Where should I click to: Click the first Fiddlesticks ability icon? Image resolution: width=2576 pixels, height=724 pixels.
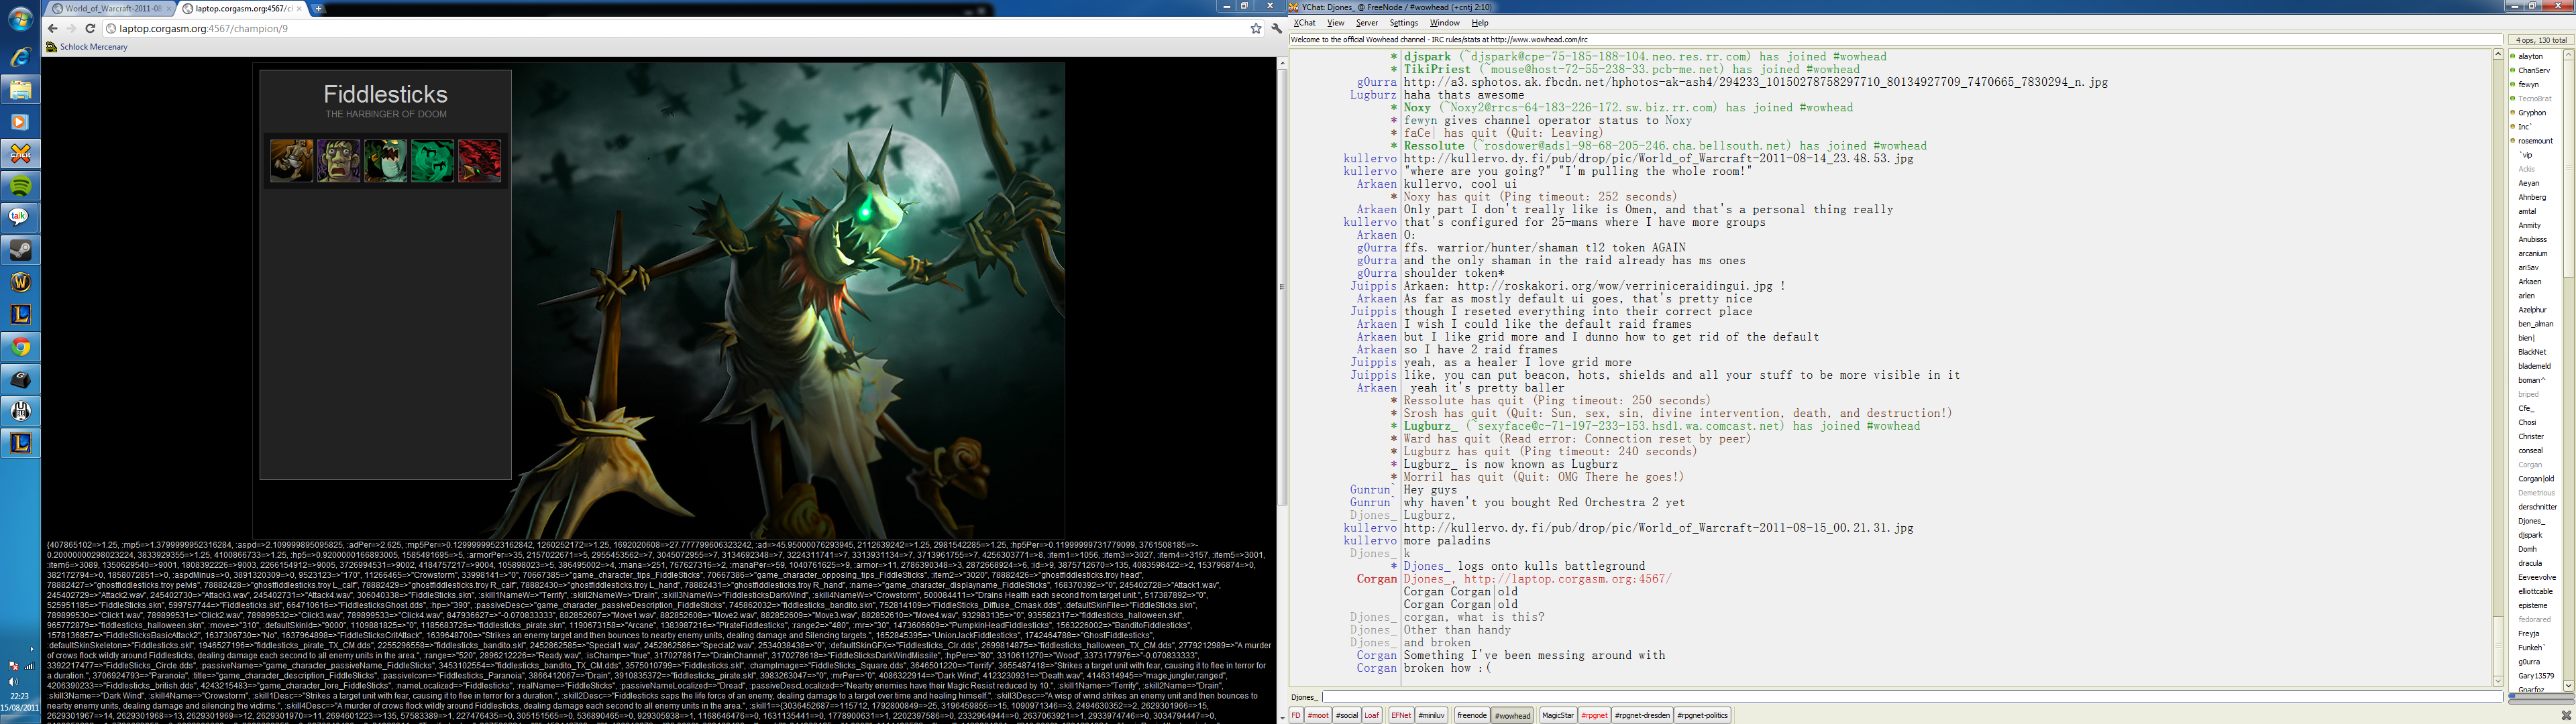(x=291, y=161)
